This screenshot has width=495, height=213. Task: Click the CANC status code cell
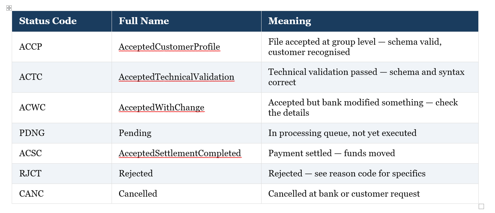pos(62,194)
